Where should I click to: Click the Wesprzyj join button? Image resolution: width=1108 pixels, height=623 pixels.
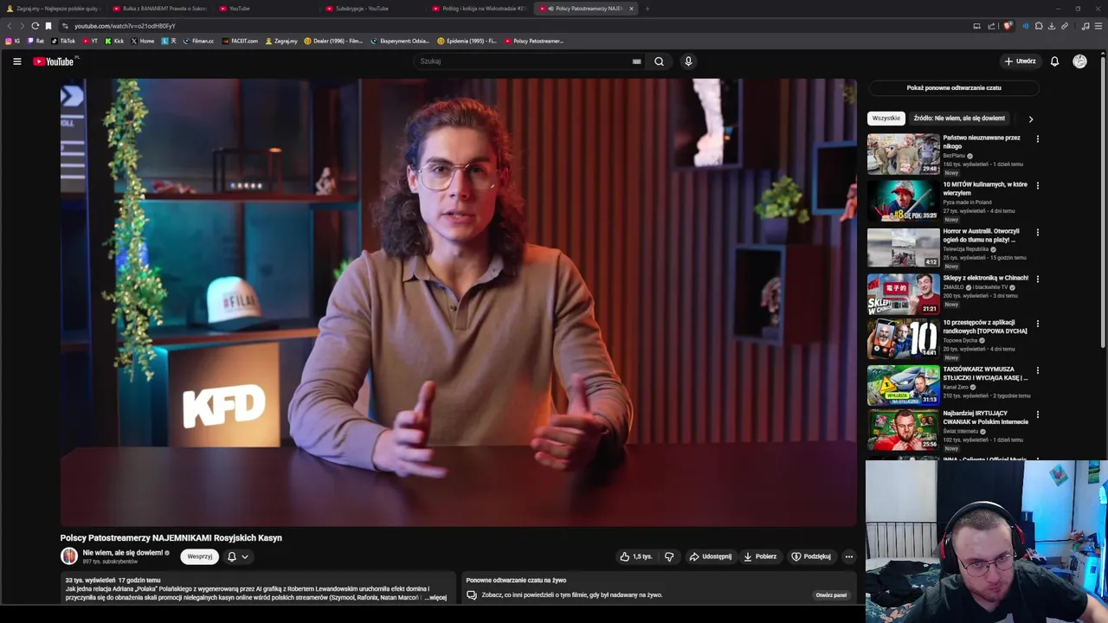[x=199, y=556]
